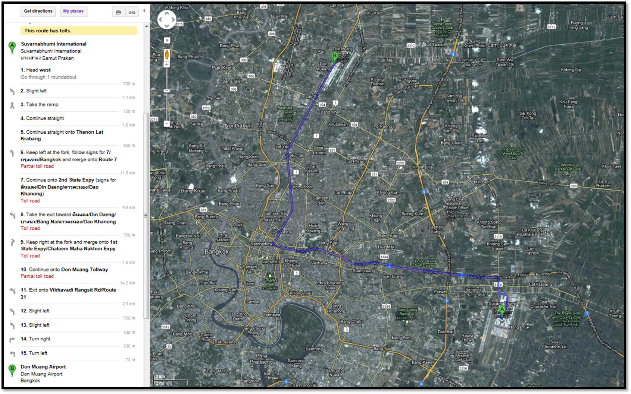Click the turn left arrow icon of step 15
Viewport: 631px width, 394px height.
pos(12,353)
